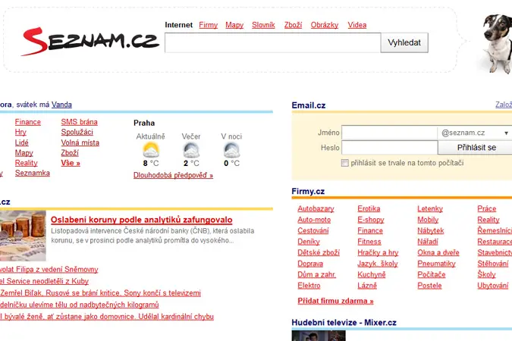Focus the main search input field

(272, 42)
